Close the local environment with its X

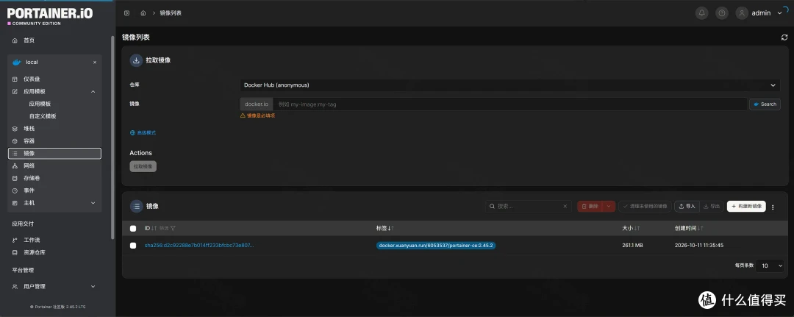95,63
